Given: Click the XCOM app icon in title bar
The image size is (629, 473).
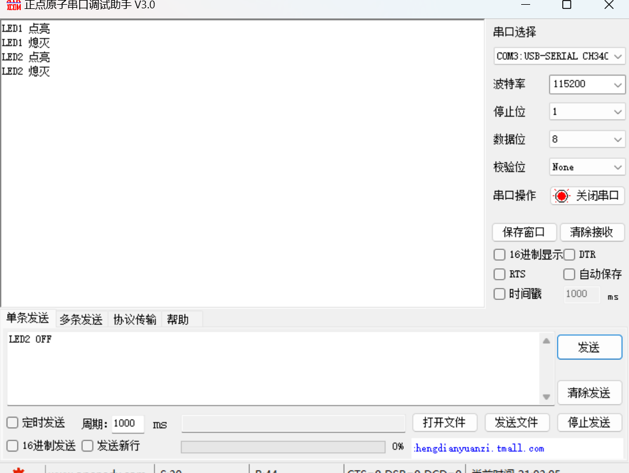Looking at the screenshot, I should (x=14, y=5).
